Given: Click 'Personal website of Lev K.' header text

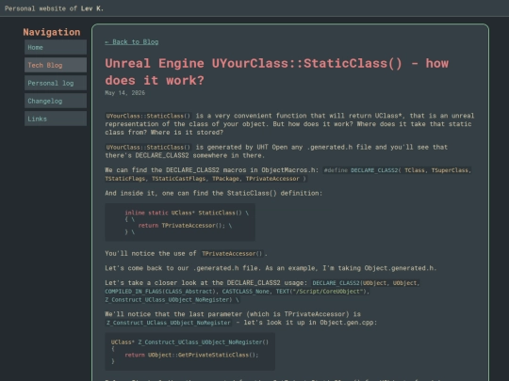Looking at the screenshot, I should [54, 8].
